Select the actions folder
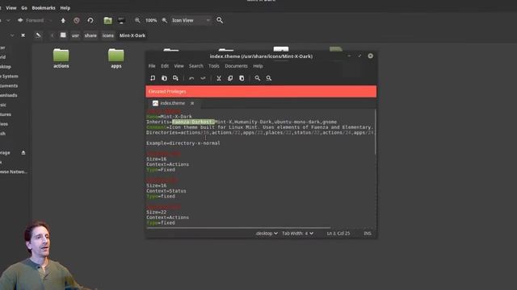Viewport: 517px width, 290px height. 61,59
